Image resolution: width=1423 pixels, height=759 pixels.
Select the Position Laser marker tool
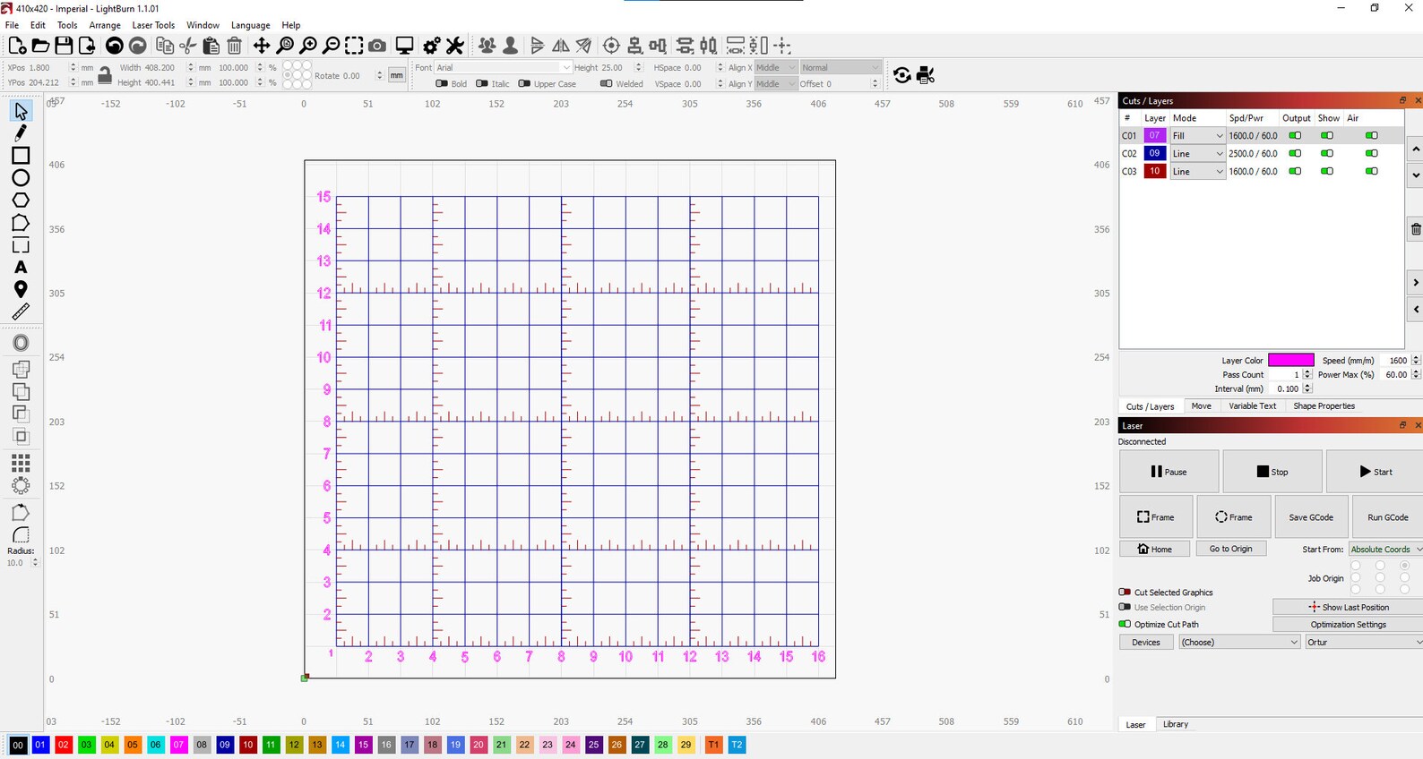pos(21,289)
